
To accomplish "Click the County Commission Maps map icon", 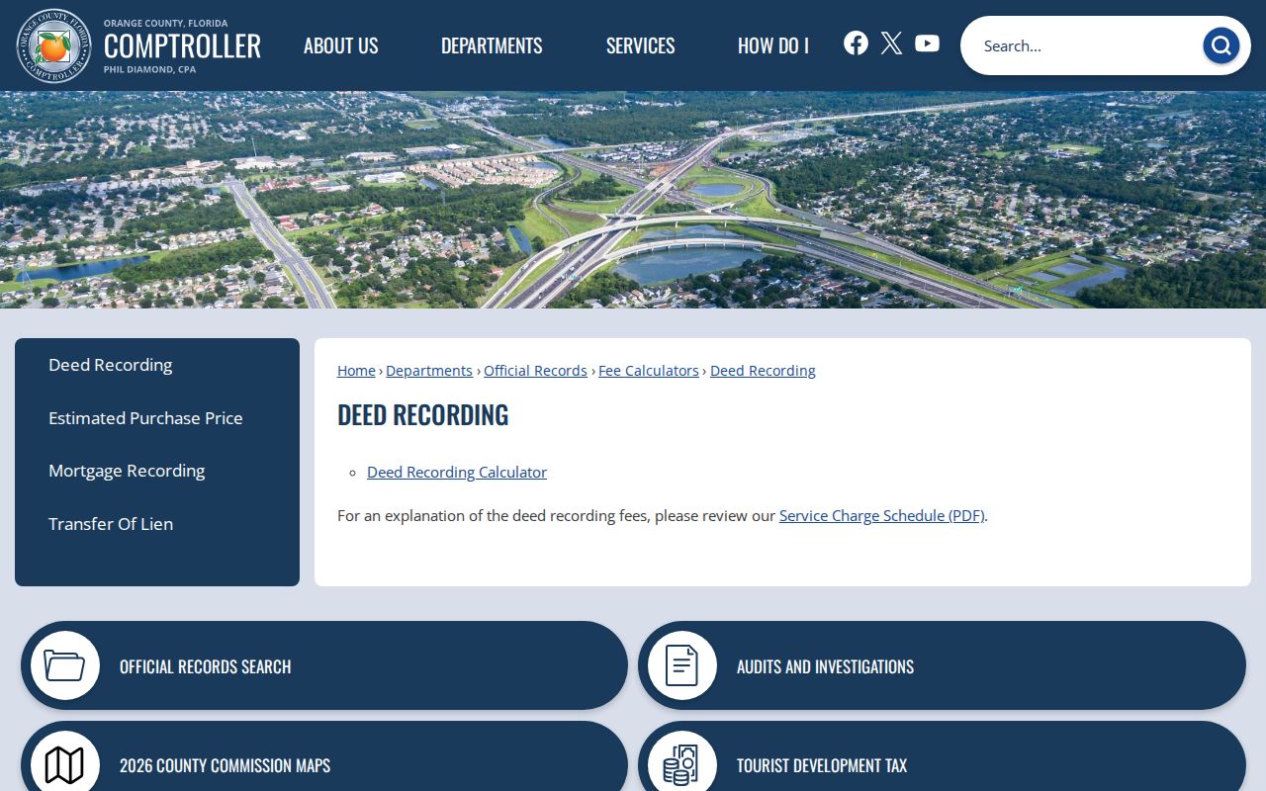I will 65,764.
